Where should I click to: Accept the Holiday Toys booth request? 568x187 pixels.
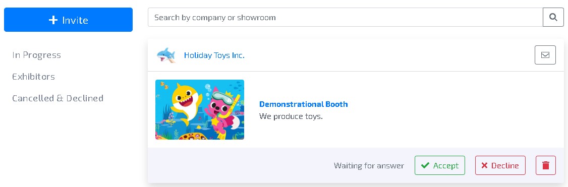(x=440, y=166)
